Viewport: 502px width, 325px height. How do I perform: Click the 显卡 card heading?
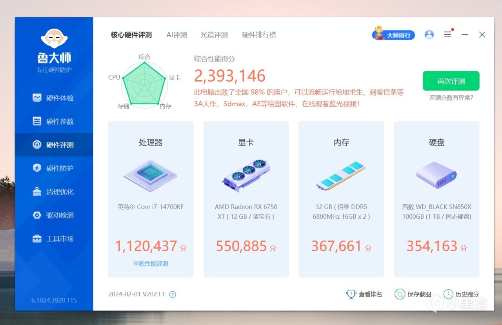[246, 143]
